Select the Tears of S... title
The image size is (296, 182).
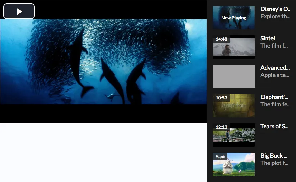pos(275,126)
